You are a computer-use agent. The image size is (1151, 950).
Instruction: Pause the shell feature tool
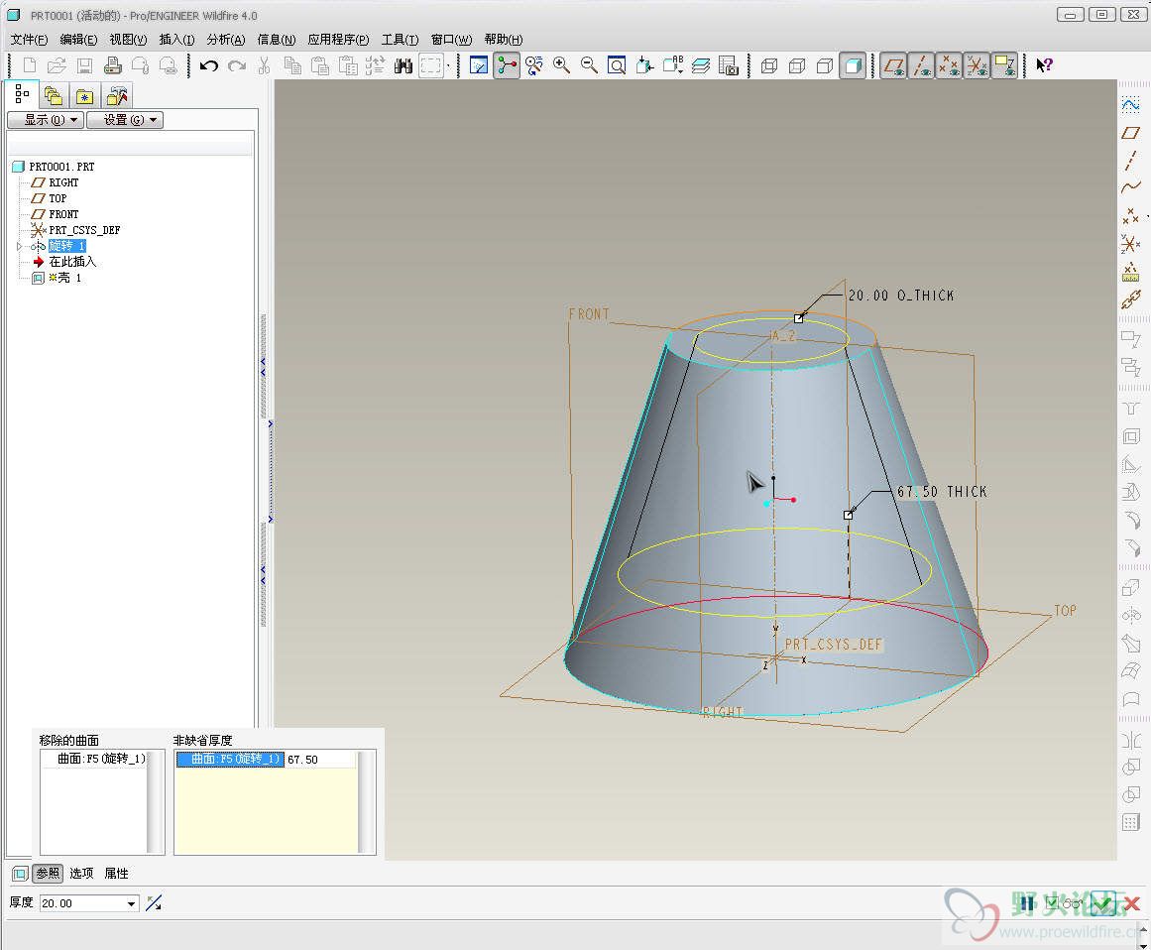tap(1026, 903)
